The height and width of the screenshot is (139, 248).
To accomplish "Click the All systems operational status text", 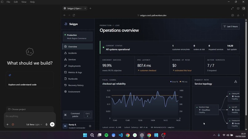I will pos(118,49).
